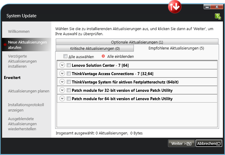The height and width of the screenshot is (155, 225).
Task: Expand Lenovo Solution Center details
Action: [62, 65]
